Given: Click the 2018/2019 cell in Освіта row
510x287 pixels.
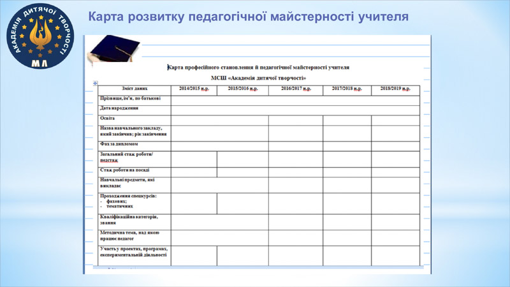Looking at the screenshot, I should (395, 121).
